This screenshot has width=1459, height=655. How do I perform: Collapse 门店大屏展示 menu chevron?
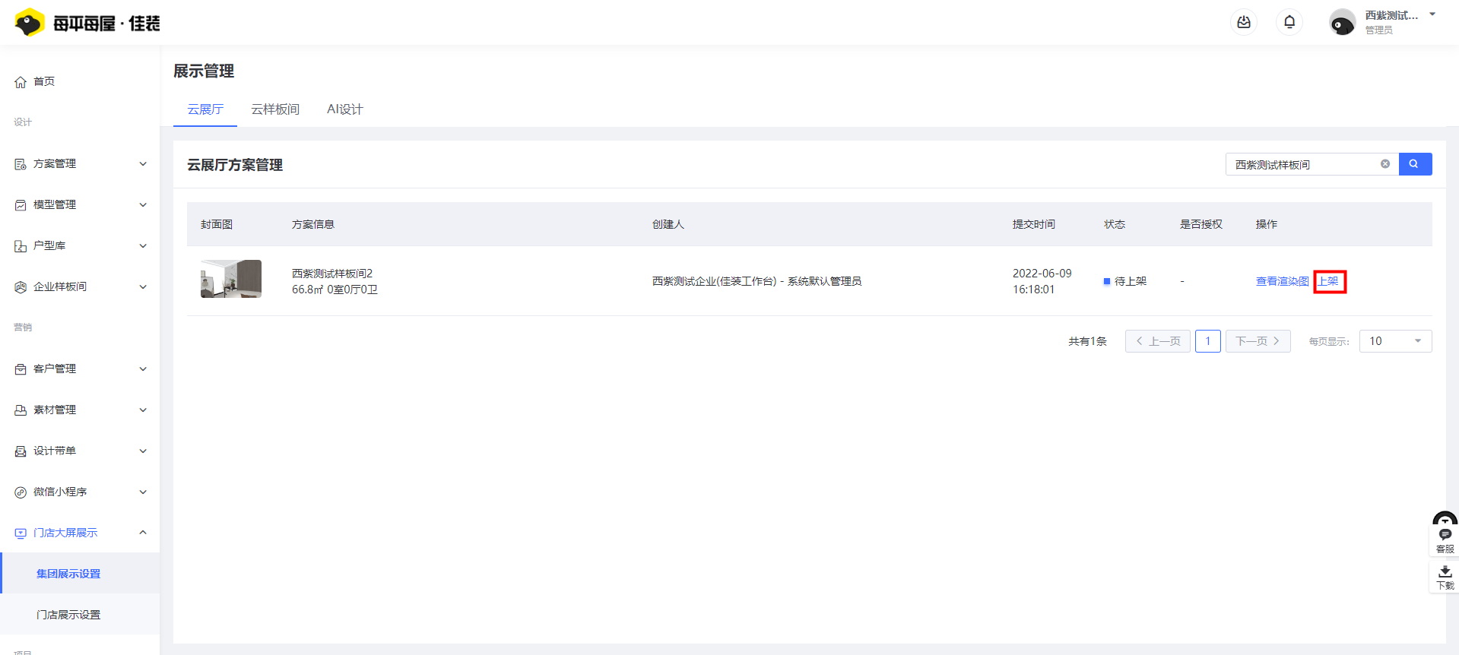pos(143,533)
